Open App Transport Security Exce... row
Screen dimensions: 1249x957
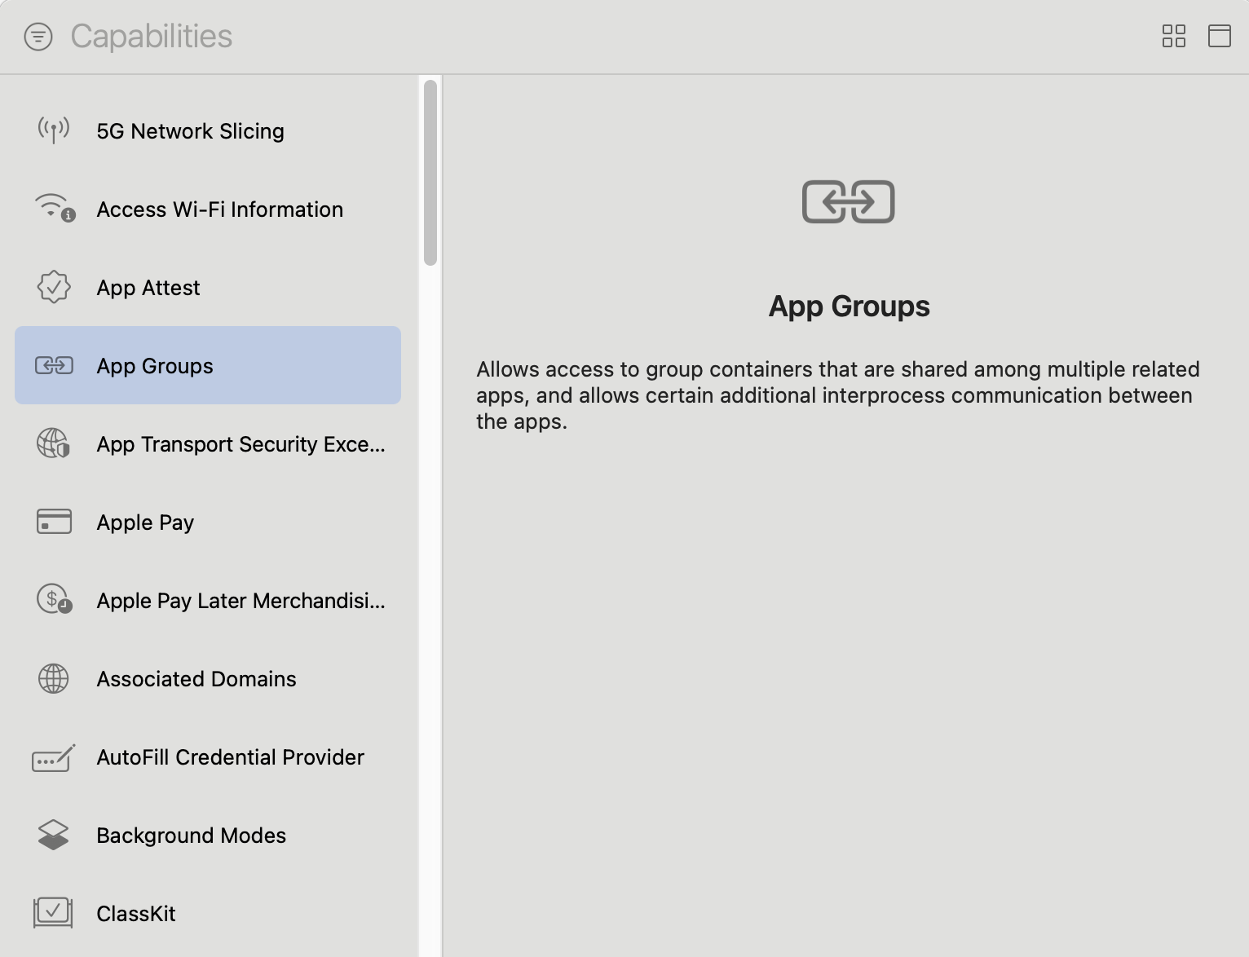208,443
